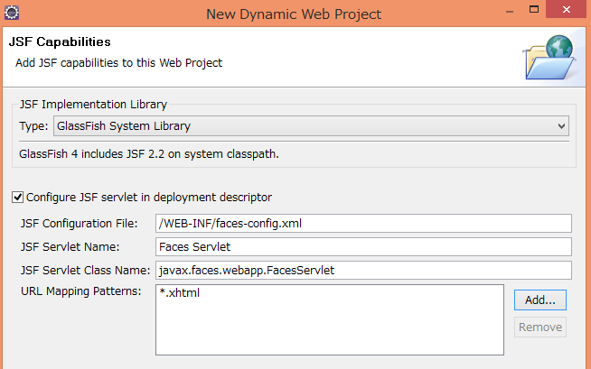Close the New Dynamic Web Project dialog

tap(567, 9)
